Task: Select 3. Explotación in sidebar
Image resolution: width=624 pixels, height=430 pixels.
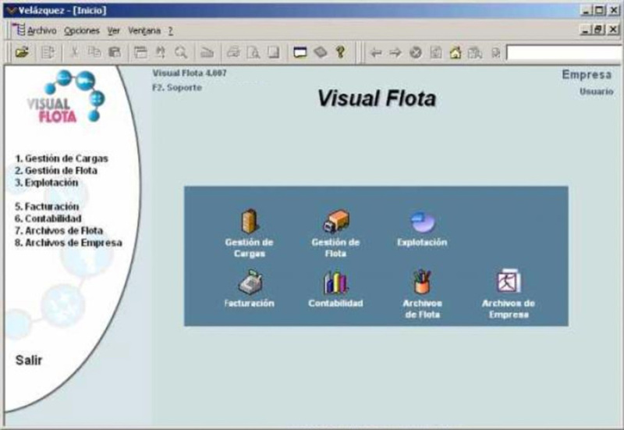Action: click(x=46, y=183)
